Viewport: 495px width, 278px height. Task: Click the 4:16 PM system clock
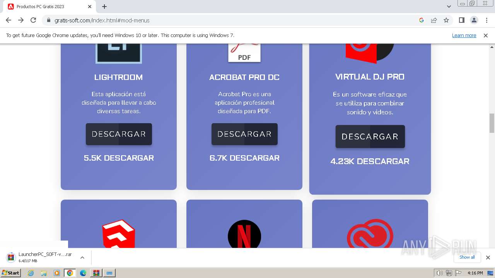475,273
